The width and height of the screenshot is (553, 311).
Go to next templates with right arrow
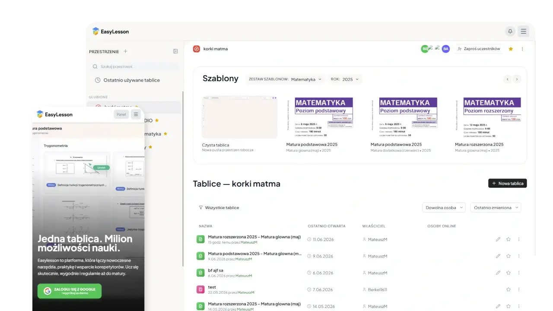coord(517,79)
